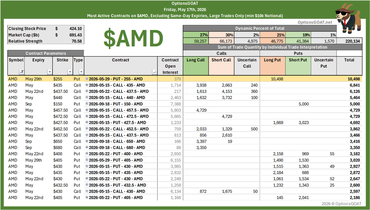
Task: Select the Short Put value 2,041
Action: point(304,198)
